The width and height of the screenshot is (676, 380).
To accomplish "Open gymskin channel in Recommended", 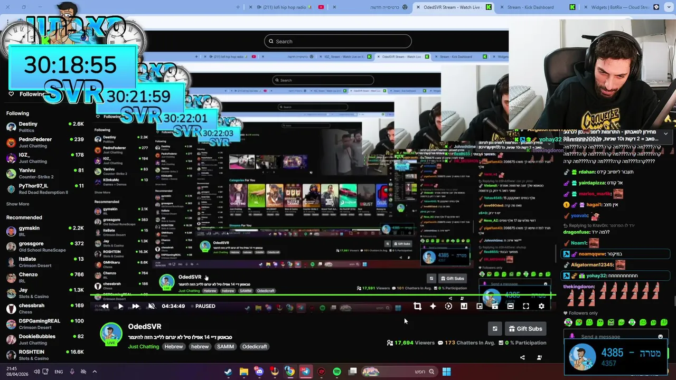I will [x=45, y=231].
